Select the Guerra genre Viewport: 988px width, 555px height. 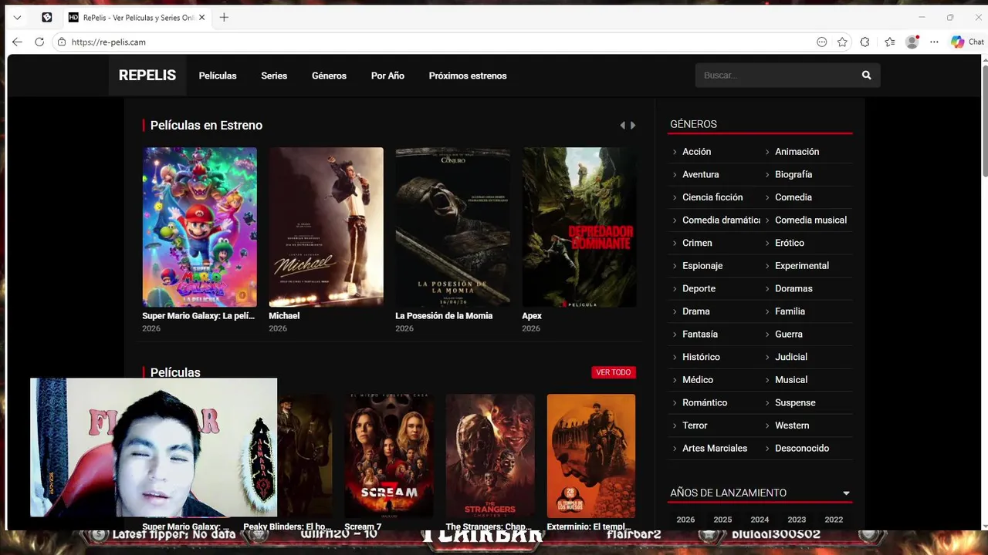789,334
